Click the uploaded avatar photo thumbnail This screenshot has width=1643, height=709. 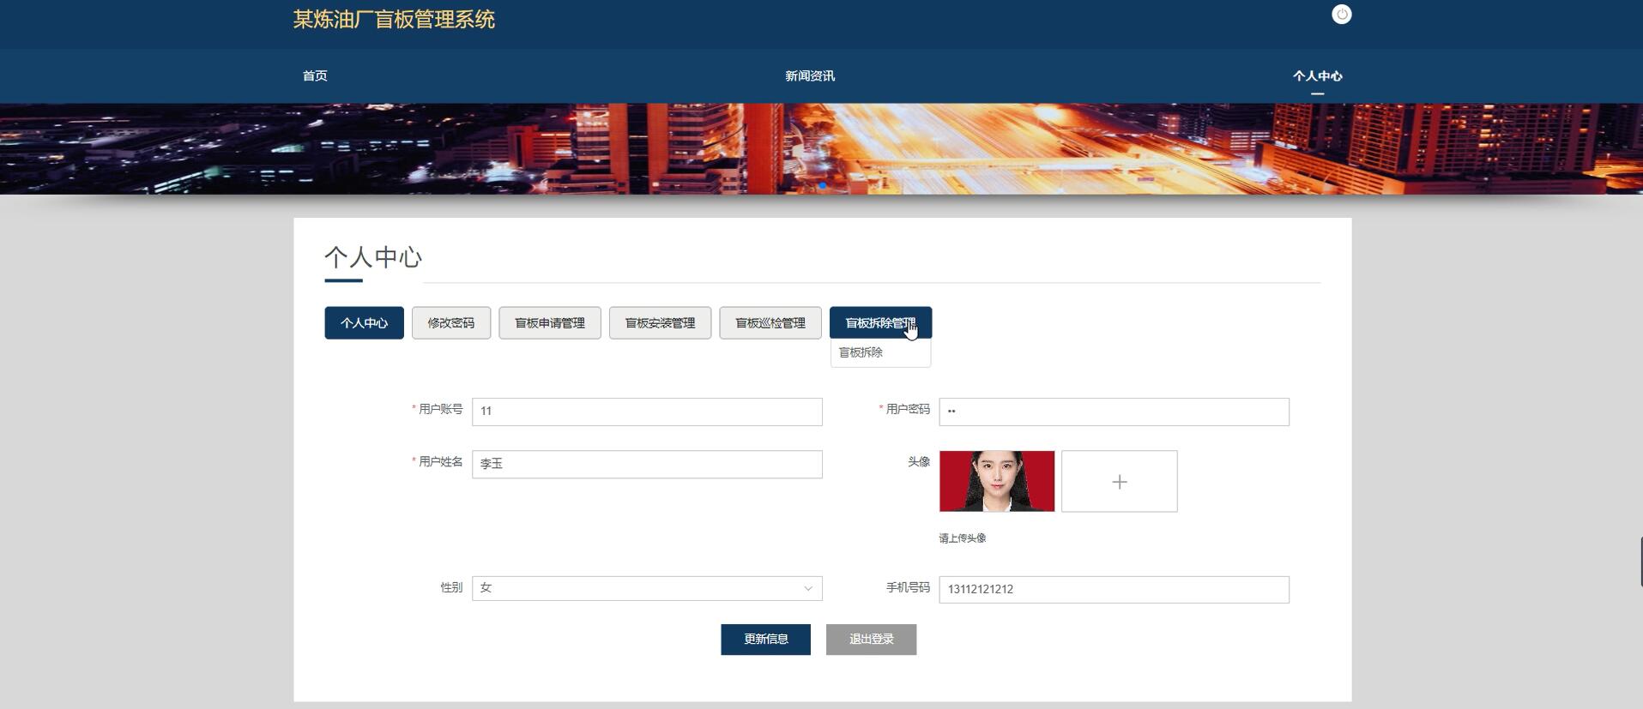pyautogui.click(x=997, y=482)
